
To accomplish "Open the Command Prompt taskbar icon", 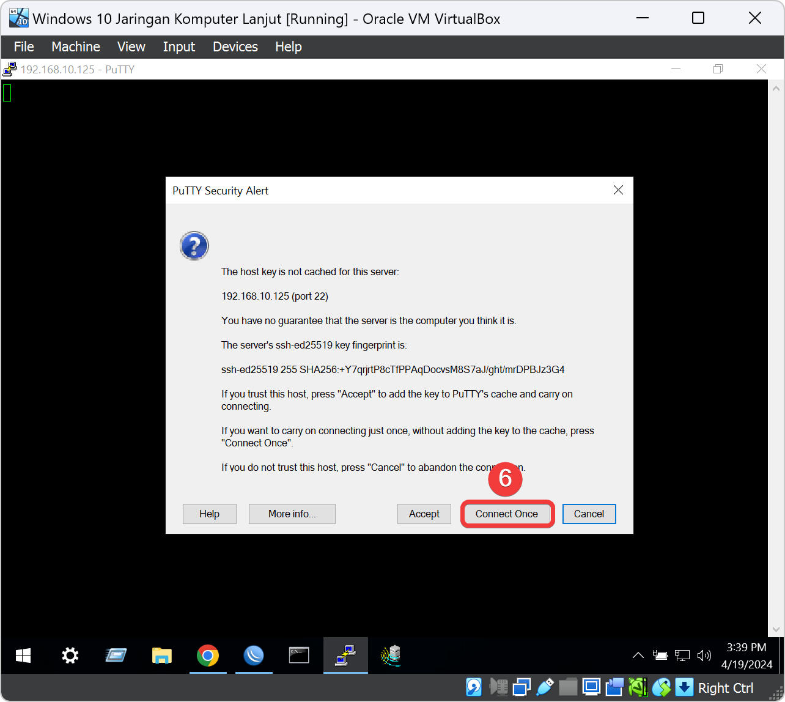I will pyautogui.click(x=299, y=656).
